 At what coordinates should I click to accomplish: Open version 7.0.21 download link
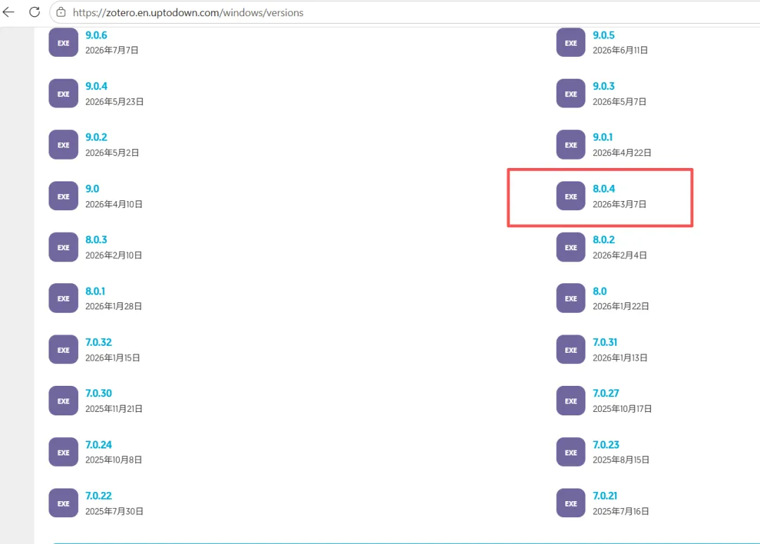(x=605, y=496)
